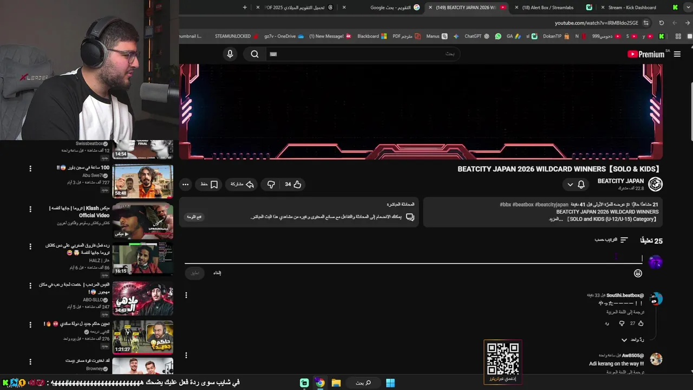Open options for the HALZ video
This screenshot has height=390, width=693.
[x=30, y=246]
